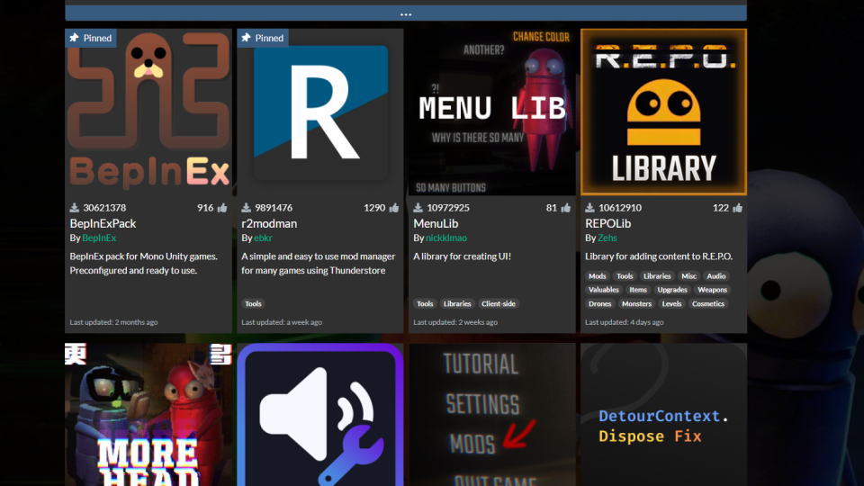This screenshot has width=864, height=486.
Task: Open the speaker and wrench mod thumbnail
Action: point(320,414)
